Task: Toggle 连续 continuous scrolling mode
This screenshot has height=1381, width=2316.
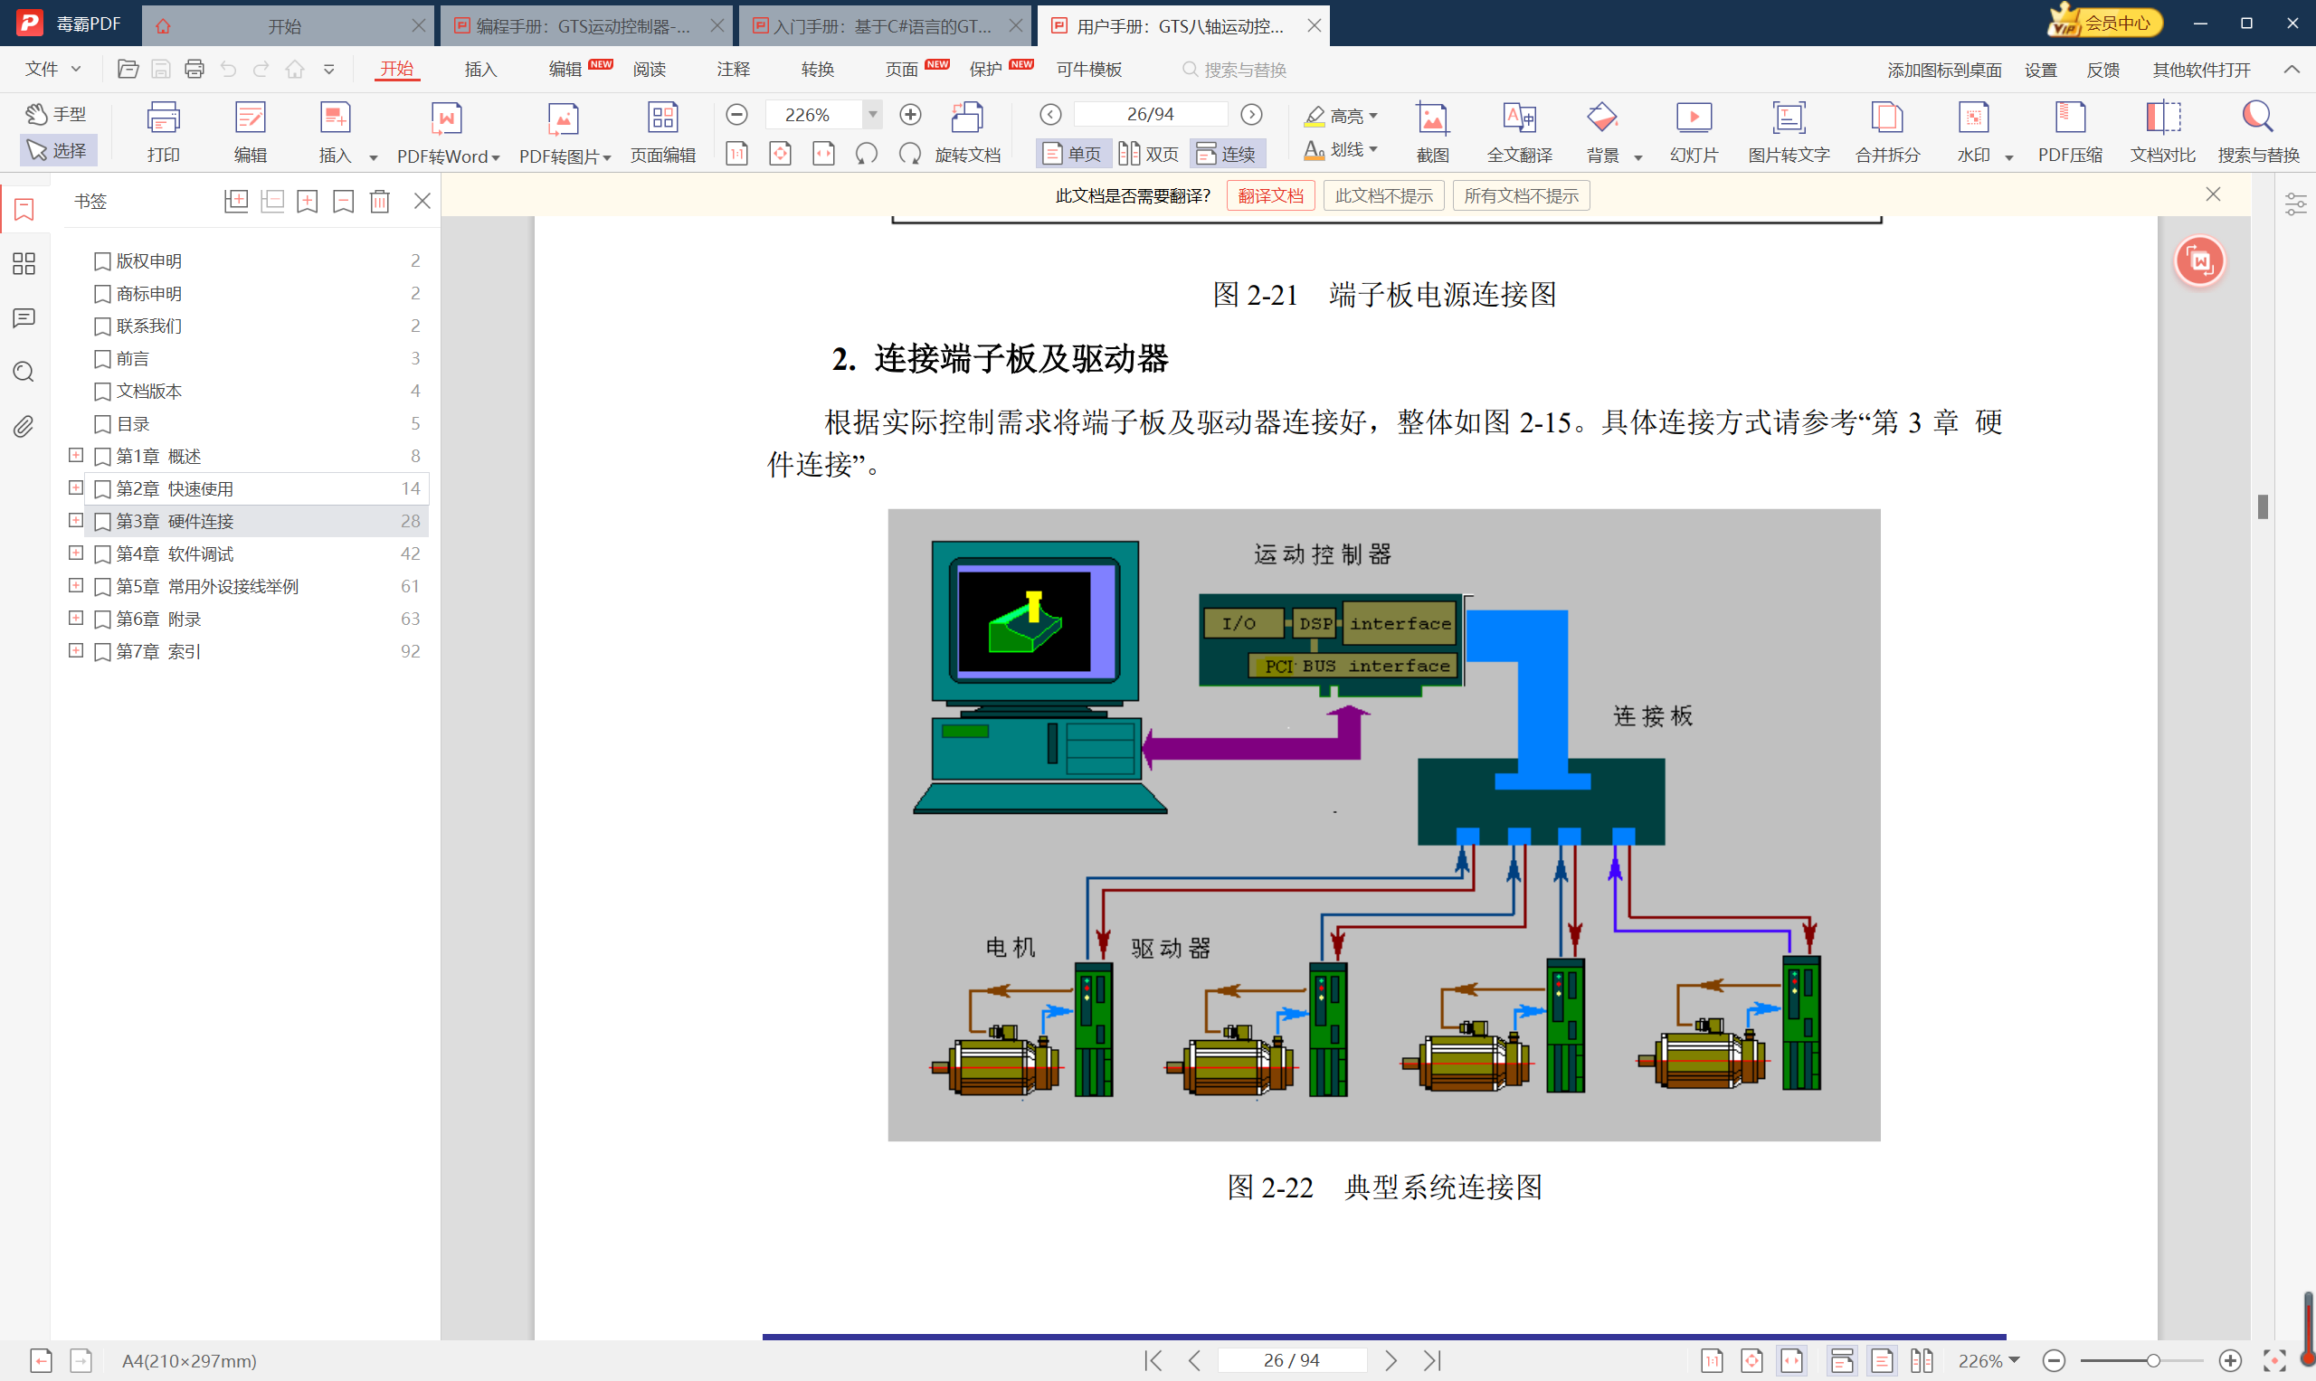Action: pyautogui.click(x=1226, y=154)
